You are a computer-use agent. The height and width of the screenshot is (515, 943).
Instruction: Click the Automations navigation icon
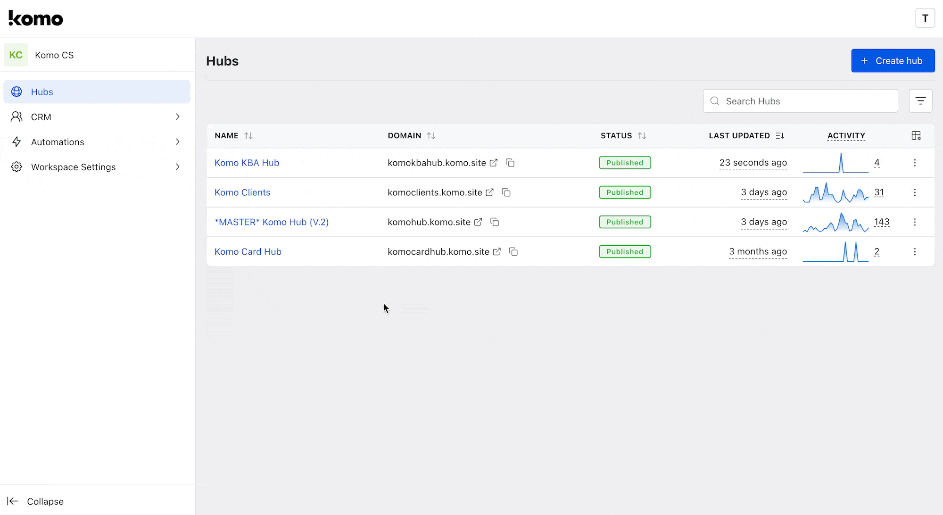point(17,141)
